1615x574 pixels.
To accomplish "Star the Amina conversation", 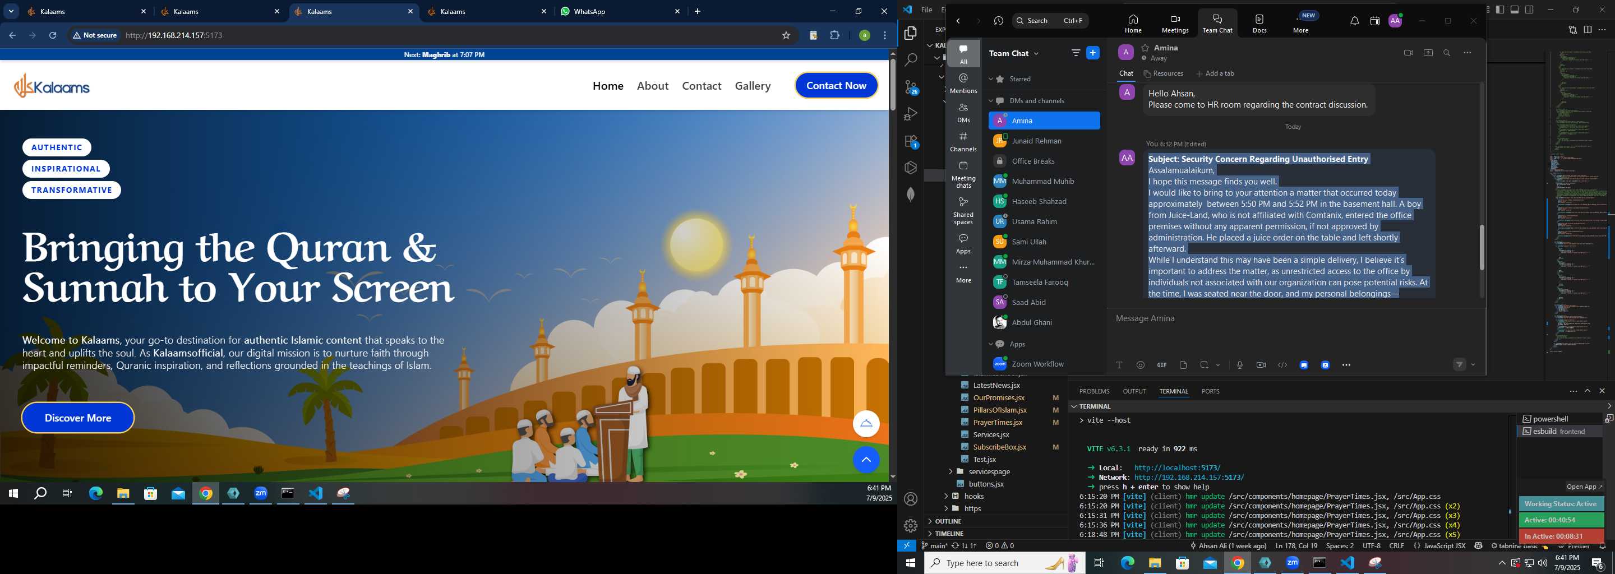I will (1145, 48).
